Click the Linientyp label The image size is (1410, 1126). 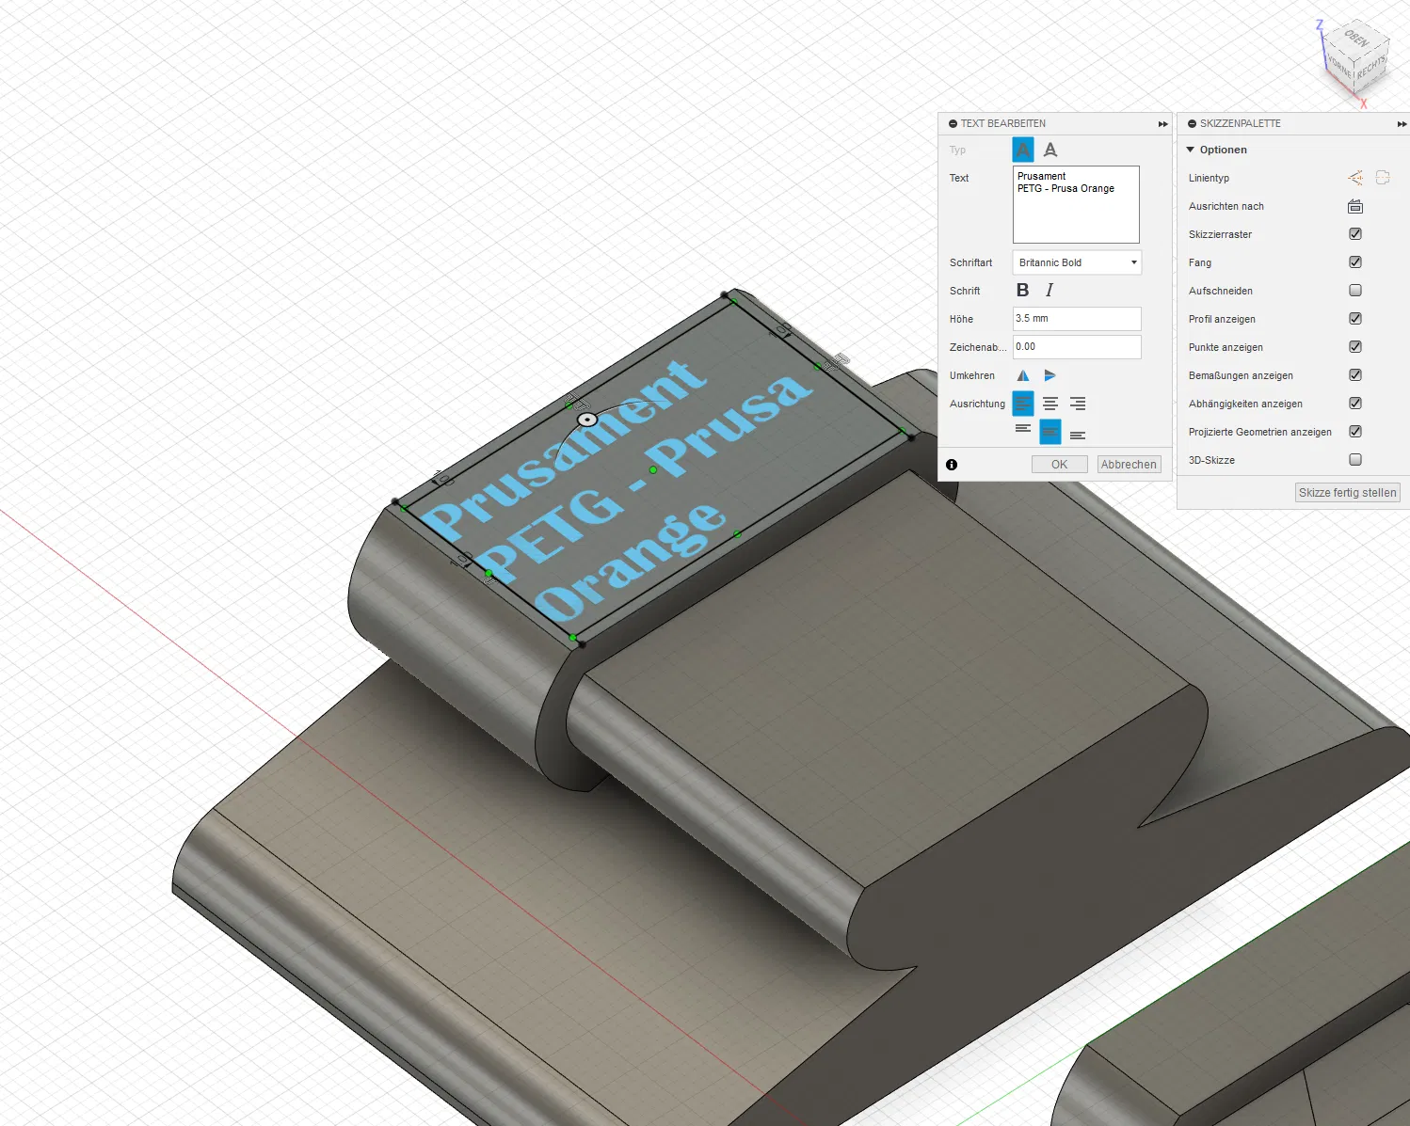1209,178
